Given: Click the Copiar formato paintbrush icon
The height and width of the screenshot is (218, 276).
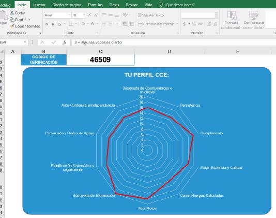Looking at the screenshot, I should click(x=12, y=26).
